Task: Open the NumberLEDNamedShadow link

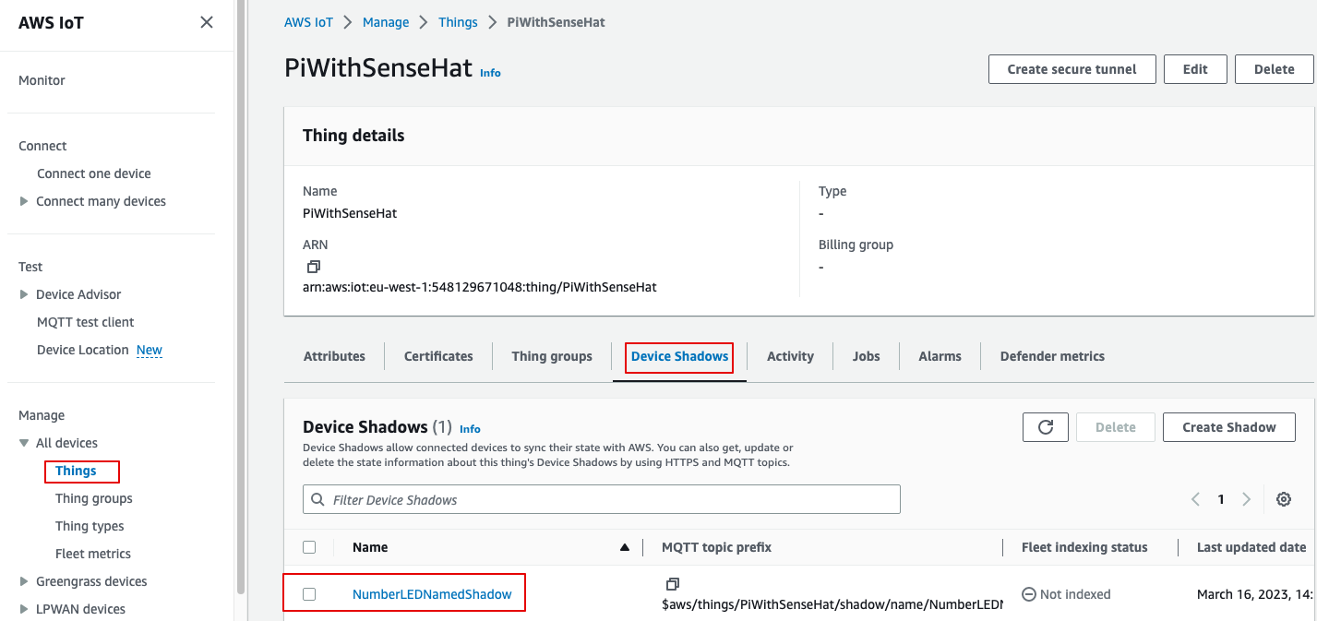Action: point(432,593)
